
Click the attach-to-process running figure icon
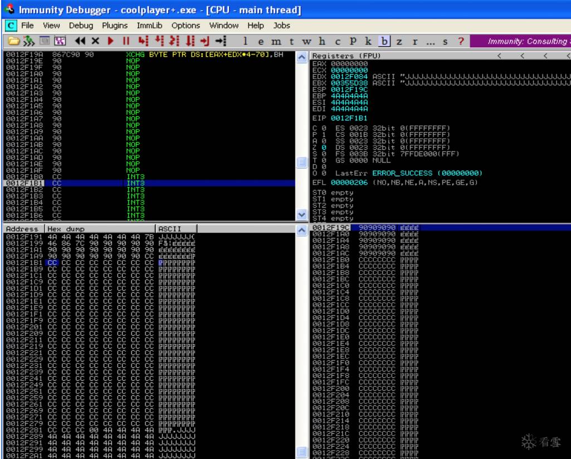point(29,41)
